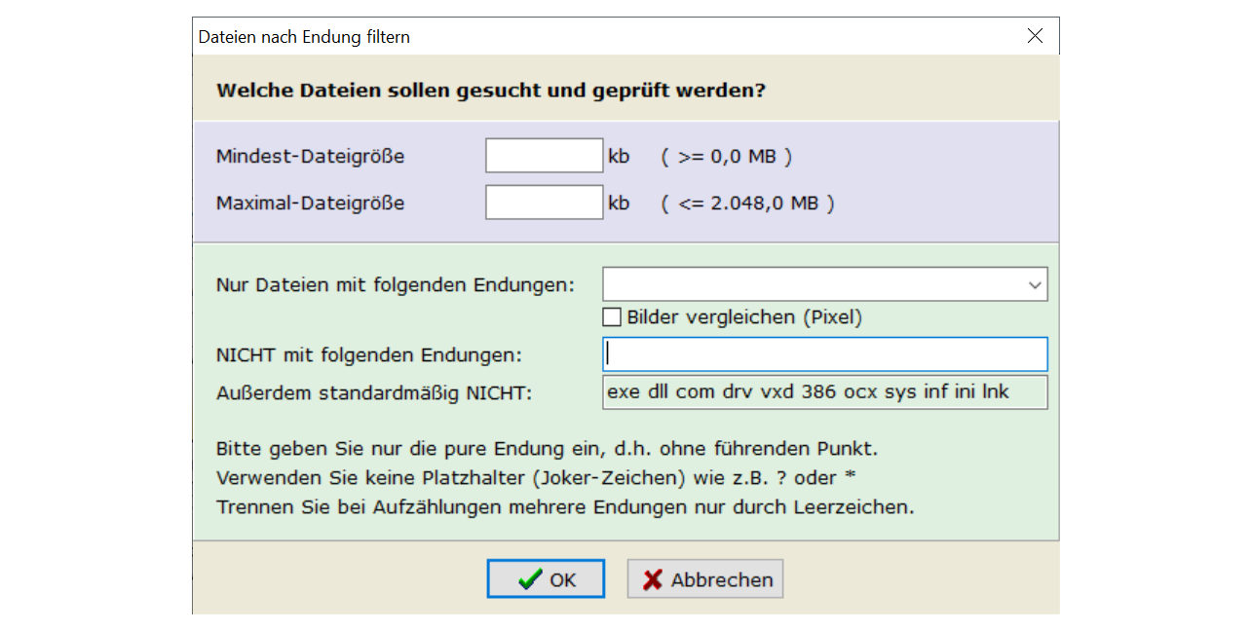The width and height of the screenshot is (1251, 631).
Task: Focus the Maximal-Dateigröße input field
Action: coord(544,203)
